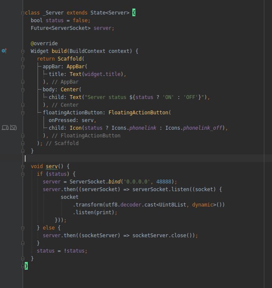Image resolution: width=272 pixels, height=288 pixels.
Task: Click the highlighted green closing brace at end
Action: [x=26, y=266]
